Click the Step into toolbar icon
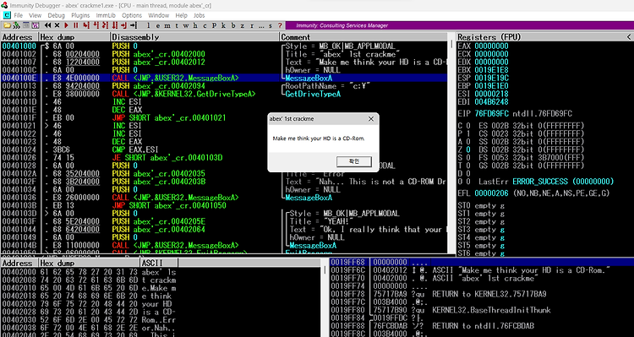The width and height of the screenshot is (634, 337). coord(86,25)
